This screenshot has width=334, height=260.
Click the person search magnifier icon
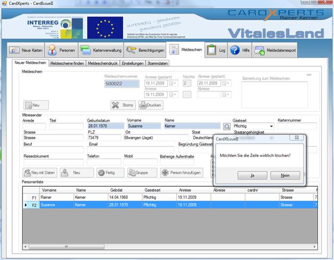[227, 127]
